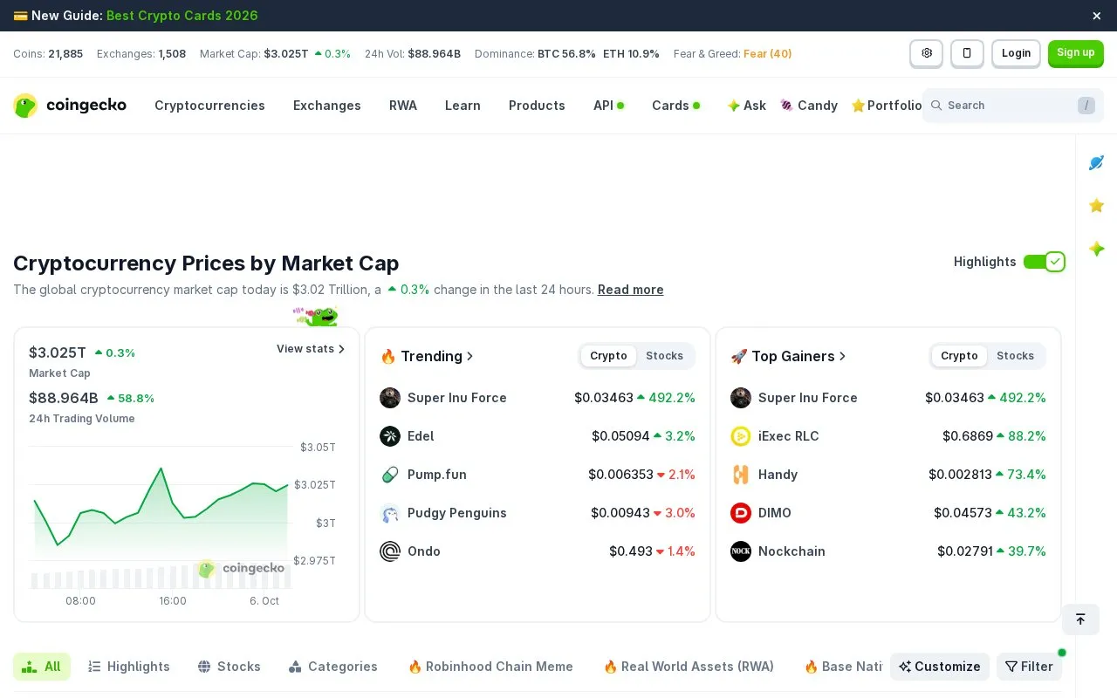
Task: Click the Pudgy Penguins coin icon
Action: pos(390,513)
